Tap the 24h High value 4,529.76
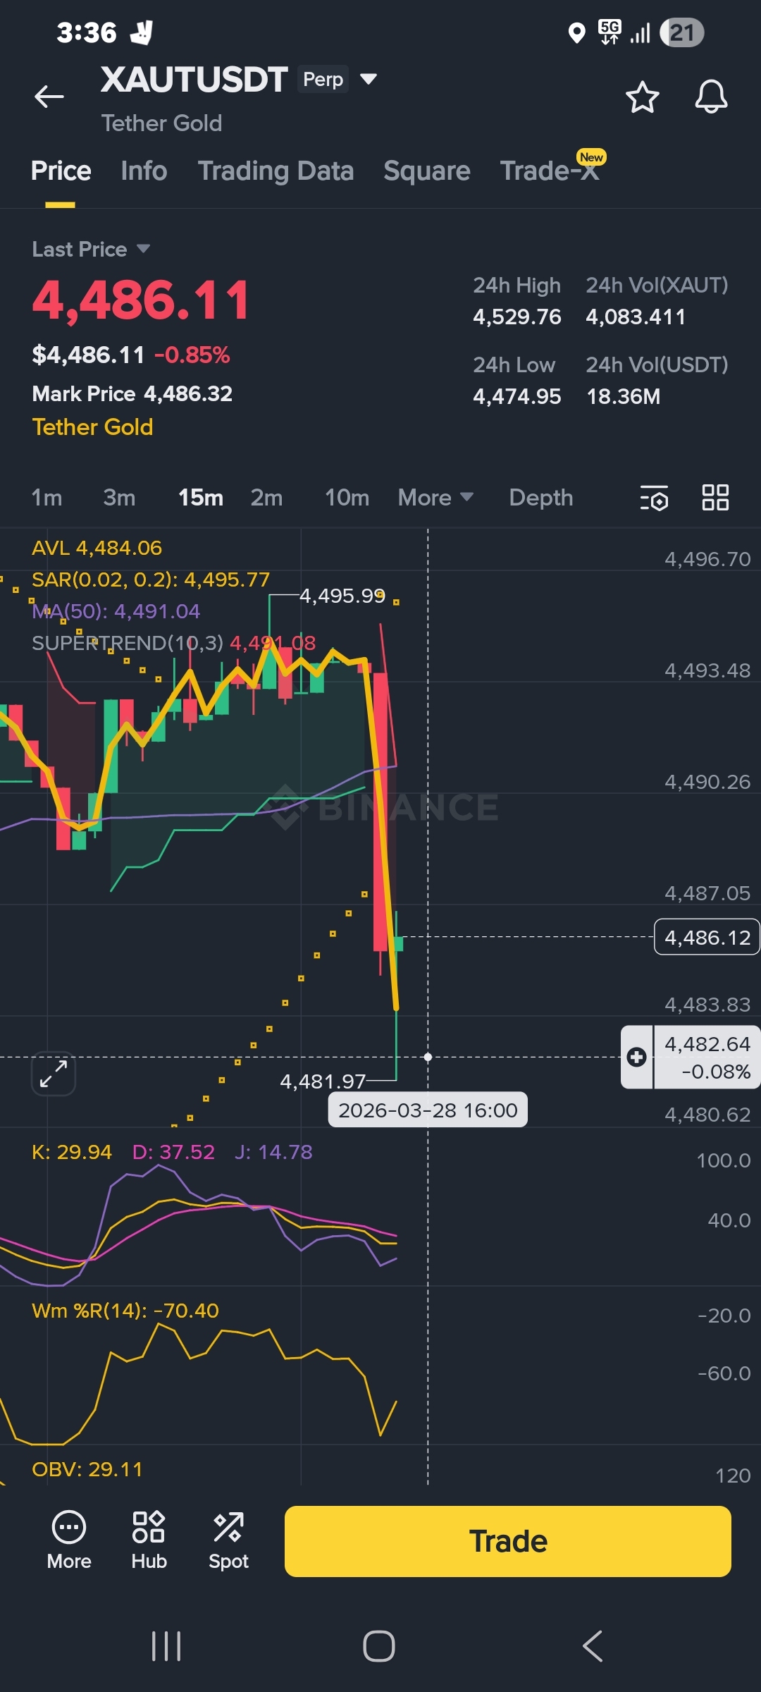This screenshot has width=761, height=1692. click(x=517, y=317)
